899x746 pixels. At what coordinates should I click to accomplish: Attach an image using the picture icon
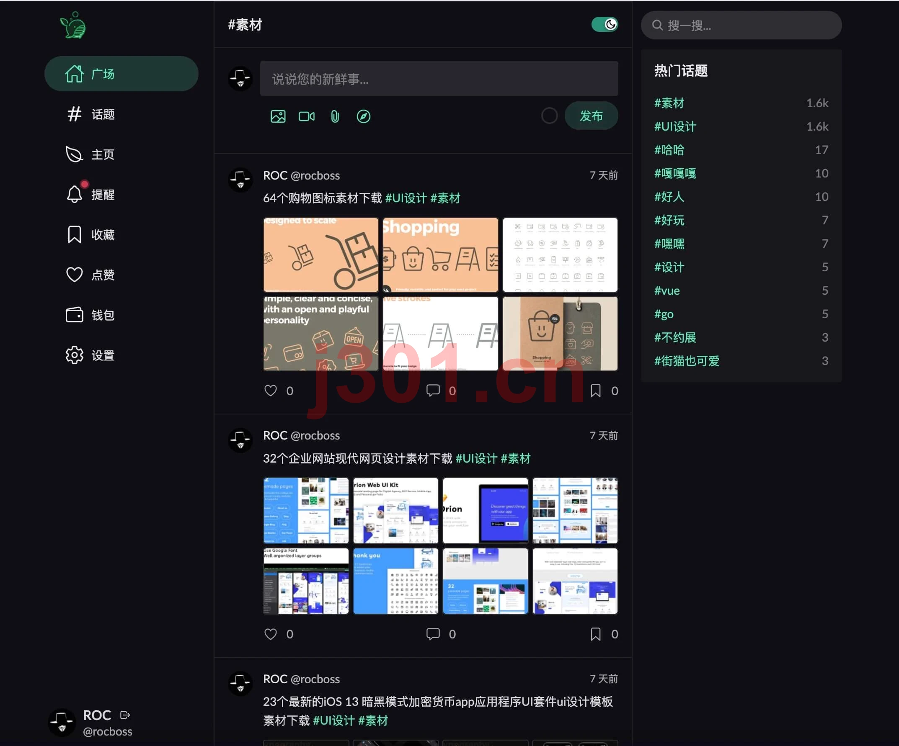click(278, 116)
